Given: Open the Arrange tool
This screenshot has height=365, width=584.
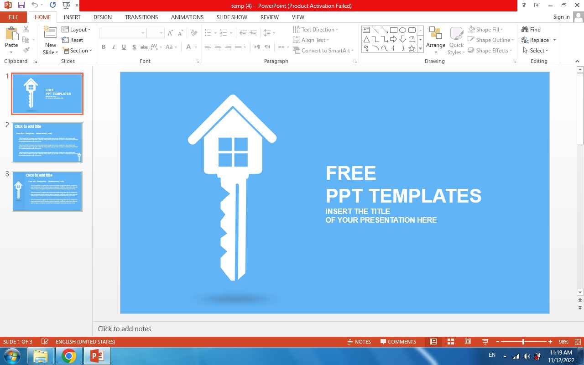Looking at the screenshot, I should [435, 39].
